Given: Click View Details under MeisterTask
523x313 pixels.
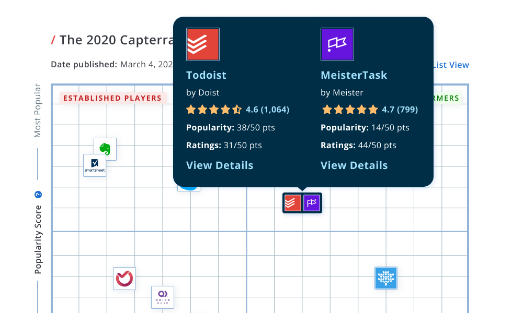Looking at the screenshot, I should point(354,165).
